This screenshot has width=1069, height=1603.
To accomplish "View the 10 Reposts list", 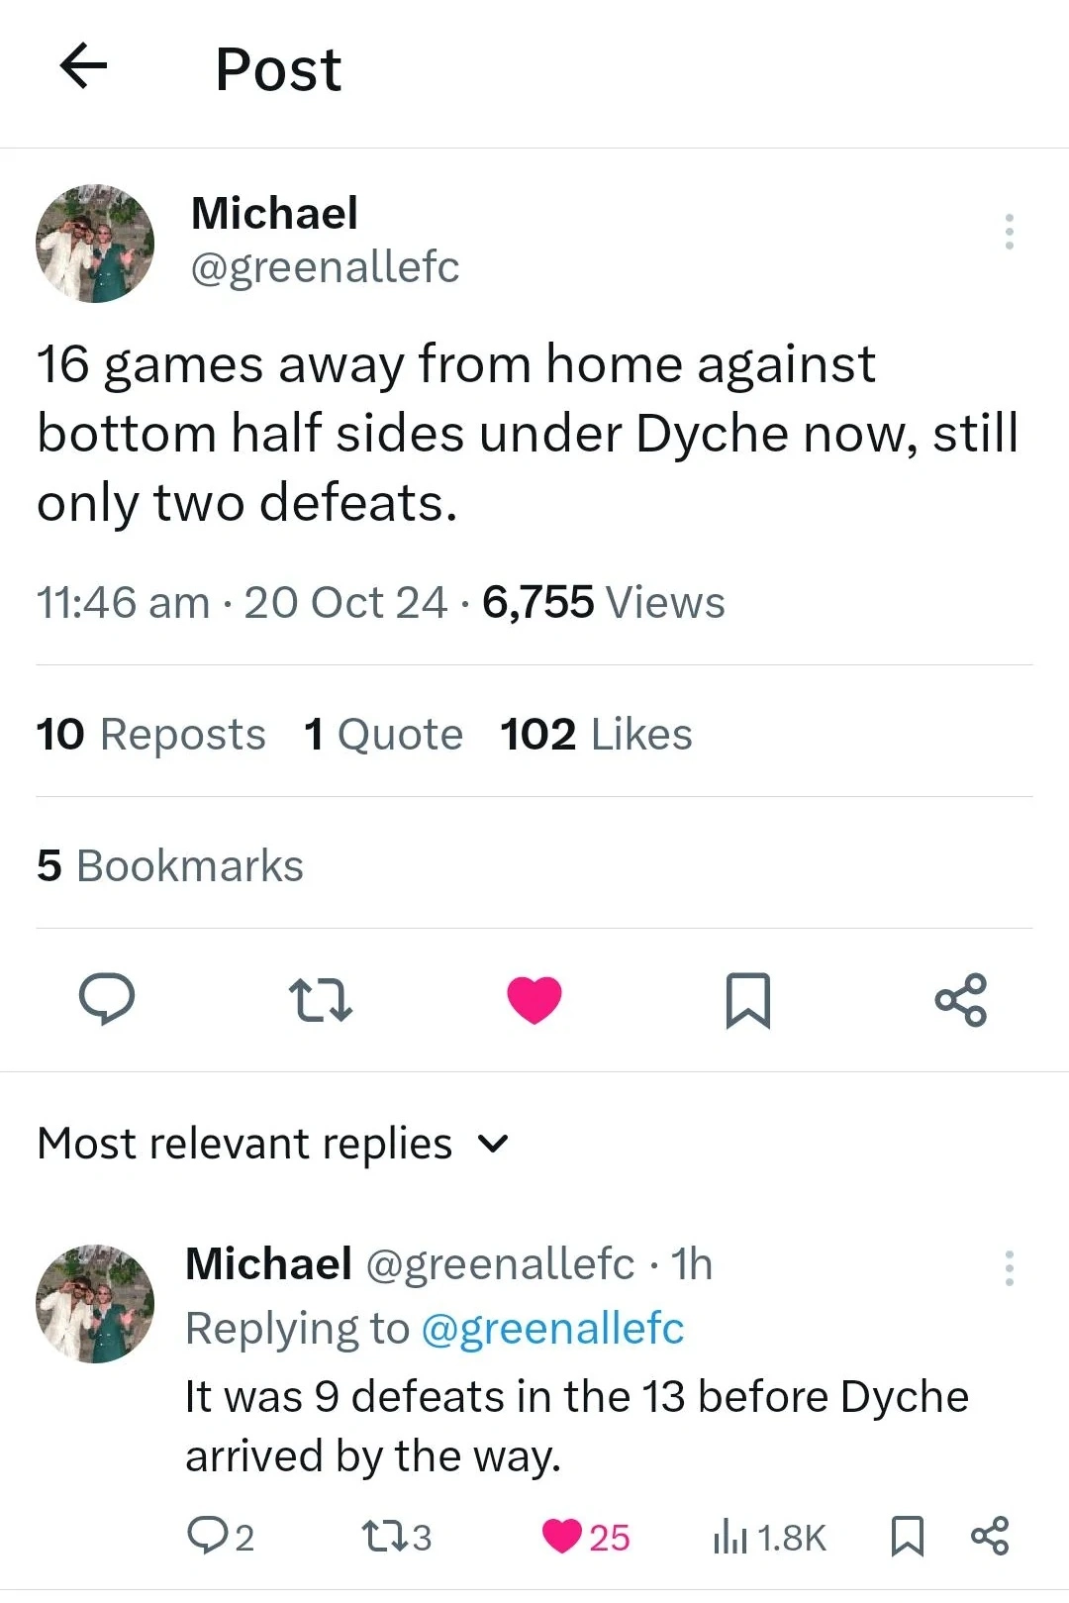I will click(151, 735).
